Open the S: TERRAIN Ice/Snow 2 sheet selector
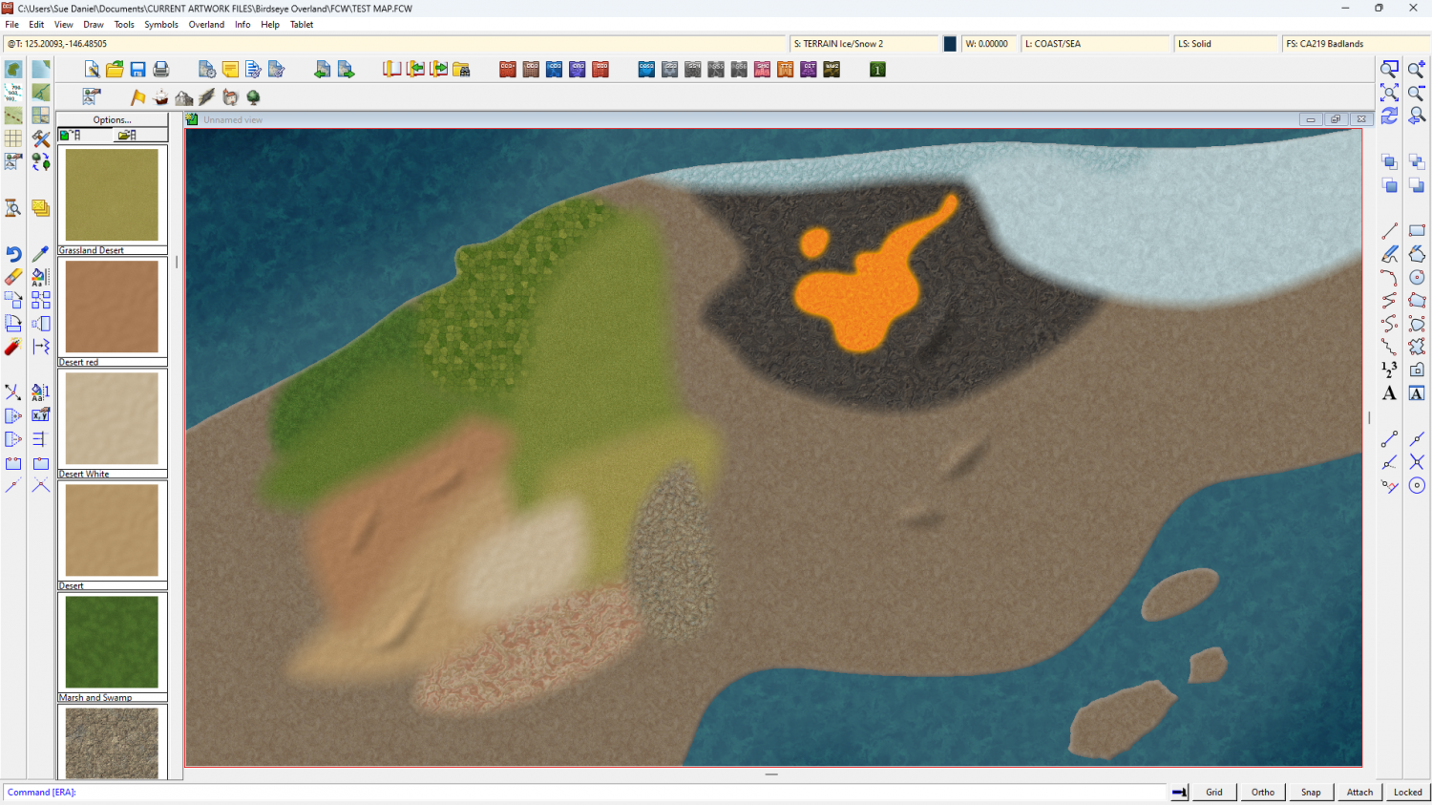This screenshot has height=805, width=1432. point(864,44)
